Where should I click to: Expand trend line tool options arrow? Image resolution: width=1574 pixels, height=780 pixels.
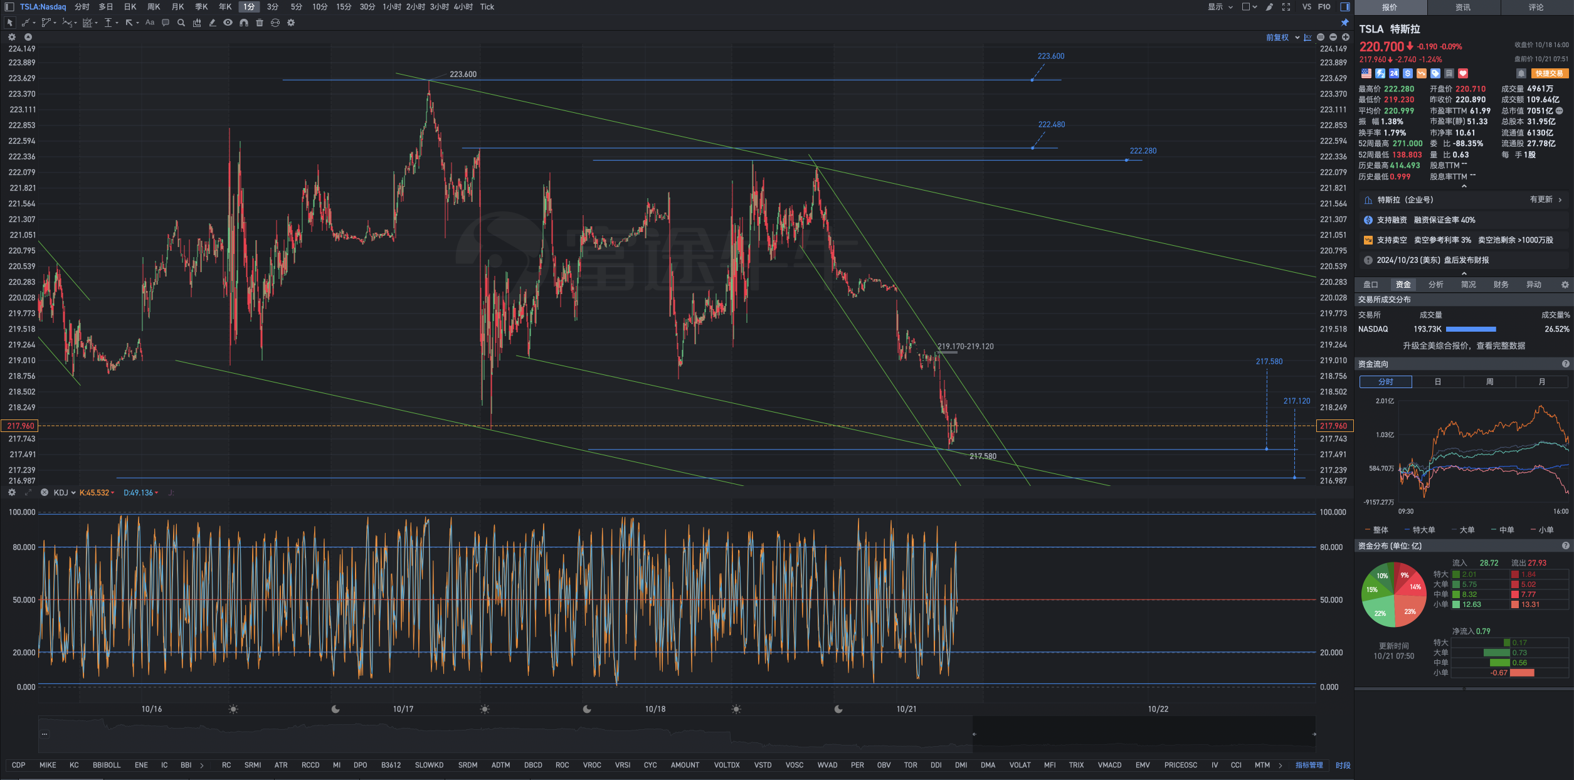pos(34,23)
